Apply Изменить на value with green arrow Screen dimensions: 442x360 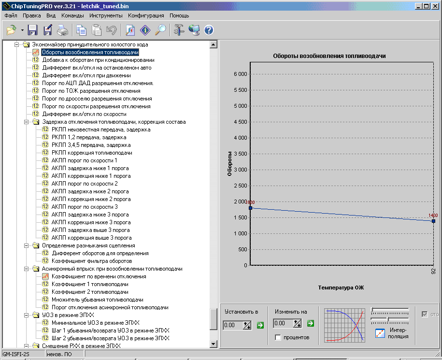311,323
